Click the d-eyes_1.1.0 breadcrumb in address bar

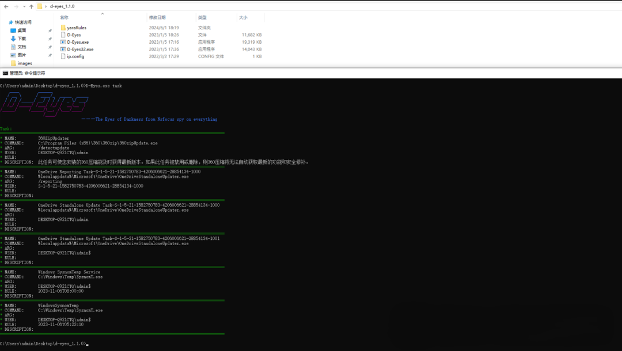pos(62,6)
